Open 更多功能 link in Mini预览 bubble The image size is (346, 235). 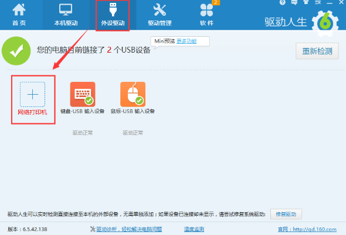click(186, 41)
